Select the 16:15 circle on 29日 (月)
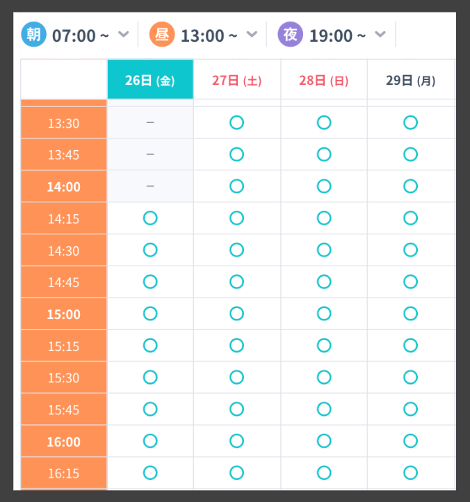The width and height of the screenshot is (470, 502). tap(410, 473)
